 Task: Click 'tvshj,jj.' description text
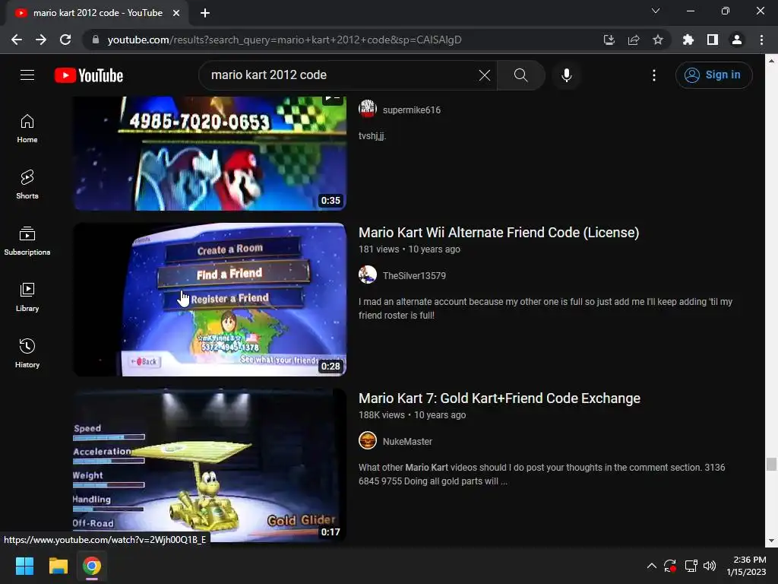[x=372, y=136]
